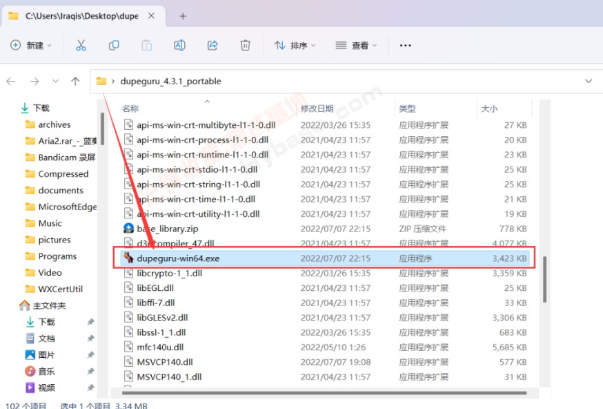Select the C:\Users\Iraqis\Desktop\dupe tab
The height and width of the screenshot is (409, 603).
pyautogui.click(x=82, y=16)
